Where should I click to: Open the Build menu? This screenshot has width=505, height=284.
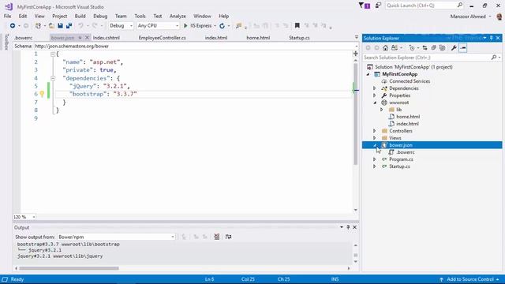pyautogui.click(x=80, y=16)
